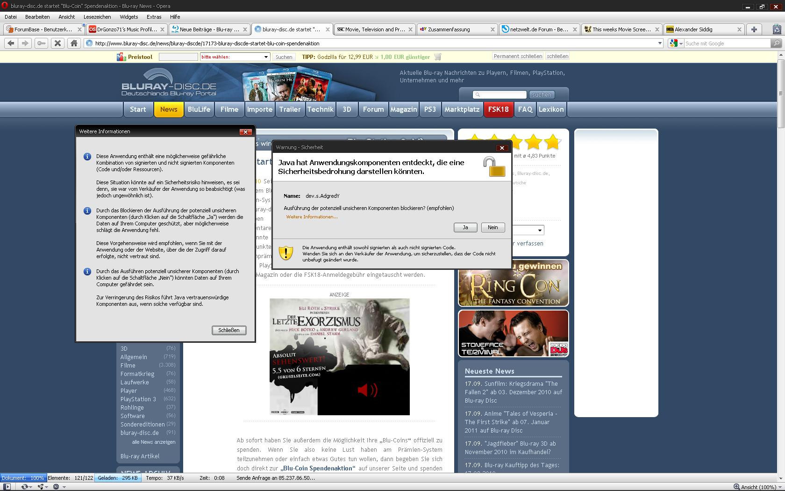
Task: Go forward with the forward arrow button
Action: 26,43
